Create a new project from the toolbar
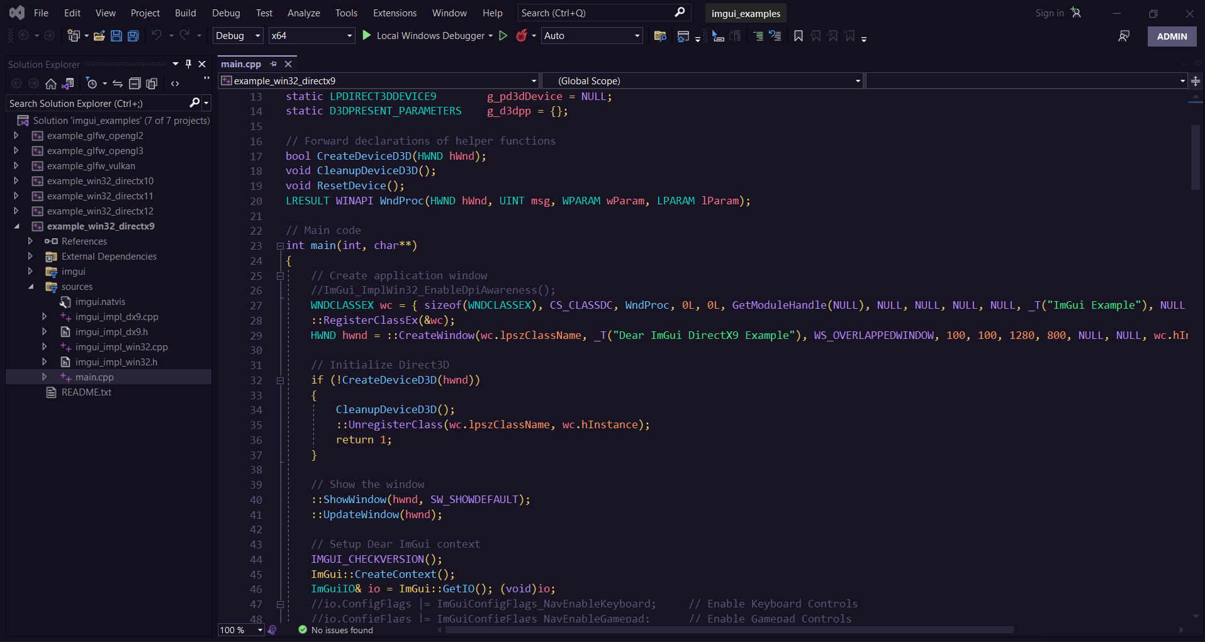This screenshot has width=1205, height=642. pos(74,36)
